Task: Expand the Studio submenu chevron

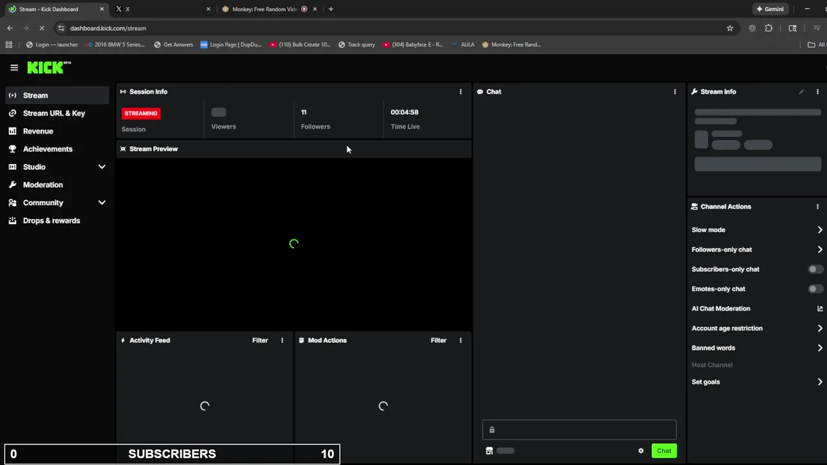Action: coord(101,167)
